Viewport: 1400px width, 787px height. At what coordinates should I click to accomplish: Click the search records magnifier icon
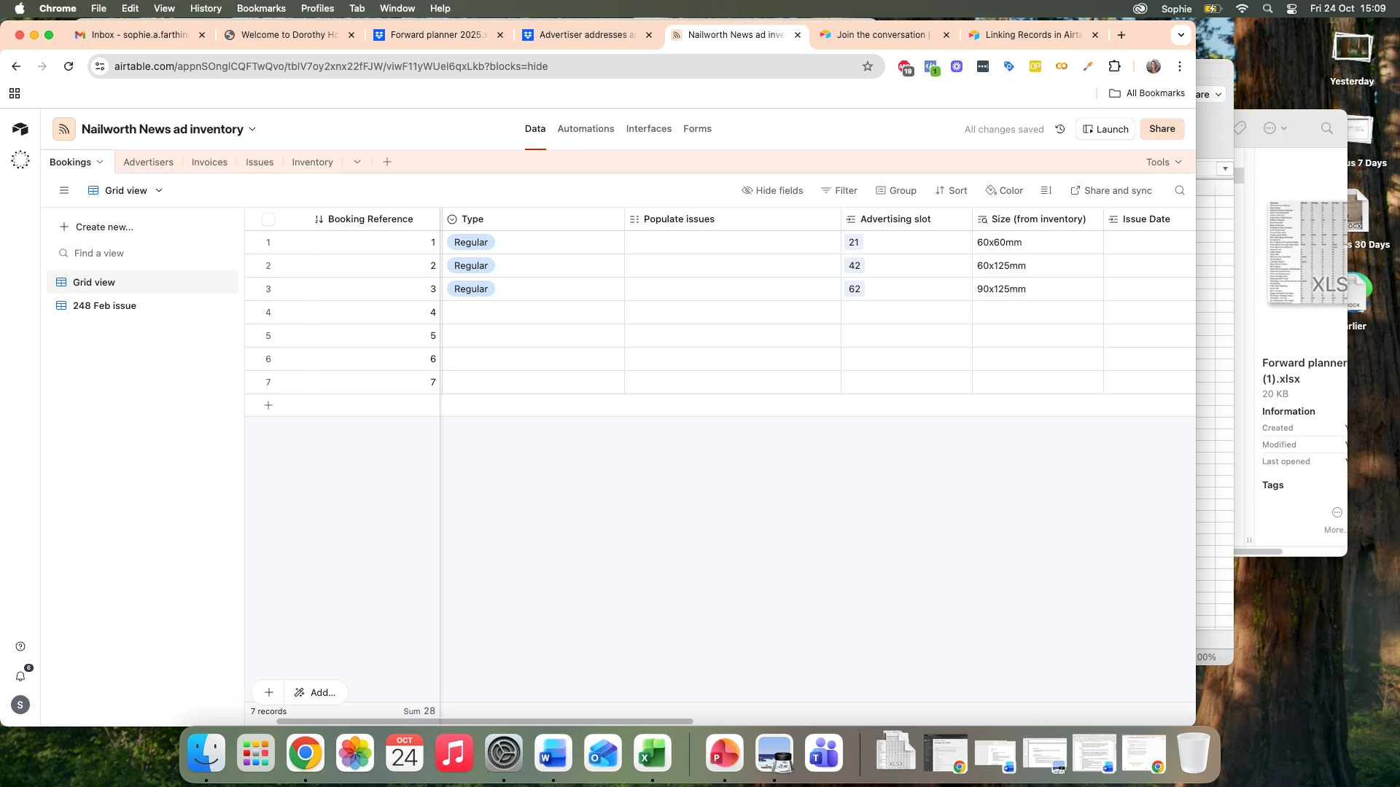coord(1180,190)
